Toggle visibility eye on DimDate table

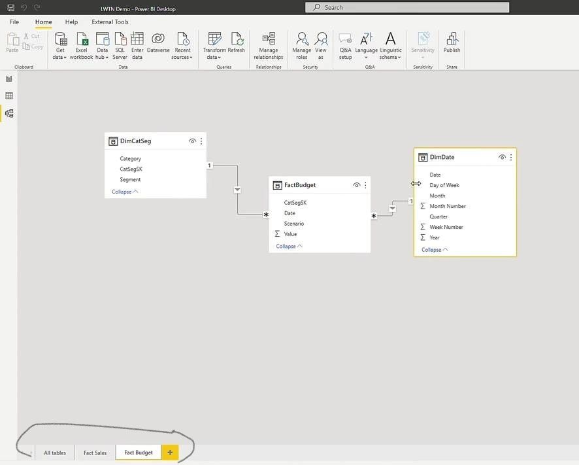[x=502, y=158]
